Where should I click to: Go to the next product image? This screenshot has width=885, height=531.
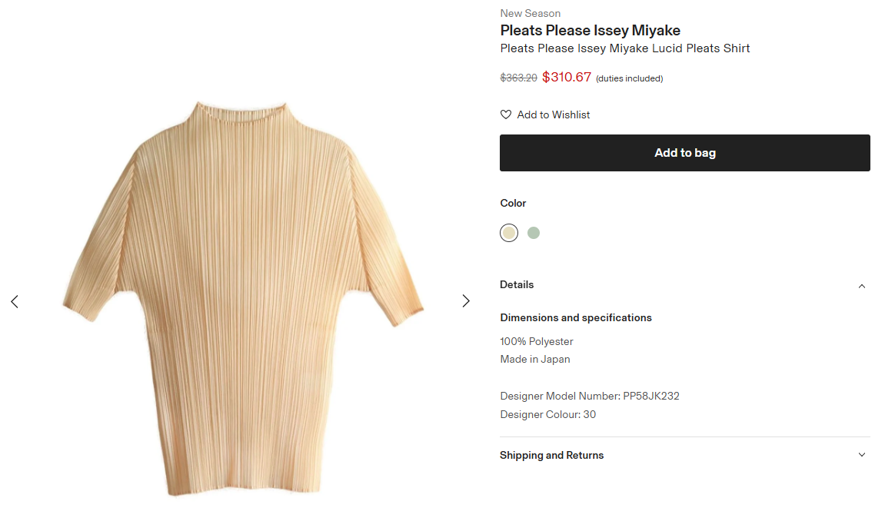465,301
